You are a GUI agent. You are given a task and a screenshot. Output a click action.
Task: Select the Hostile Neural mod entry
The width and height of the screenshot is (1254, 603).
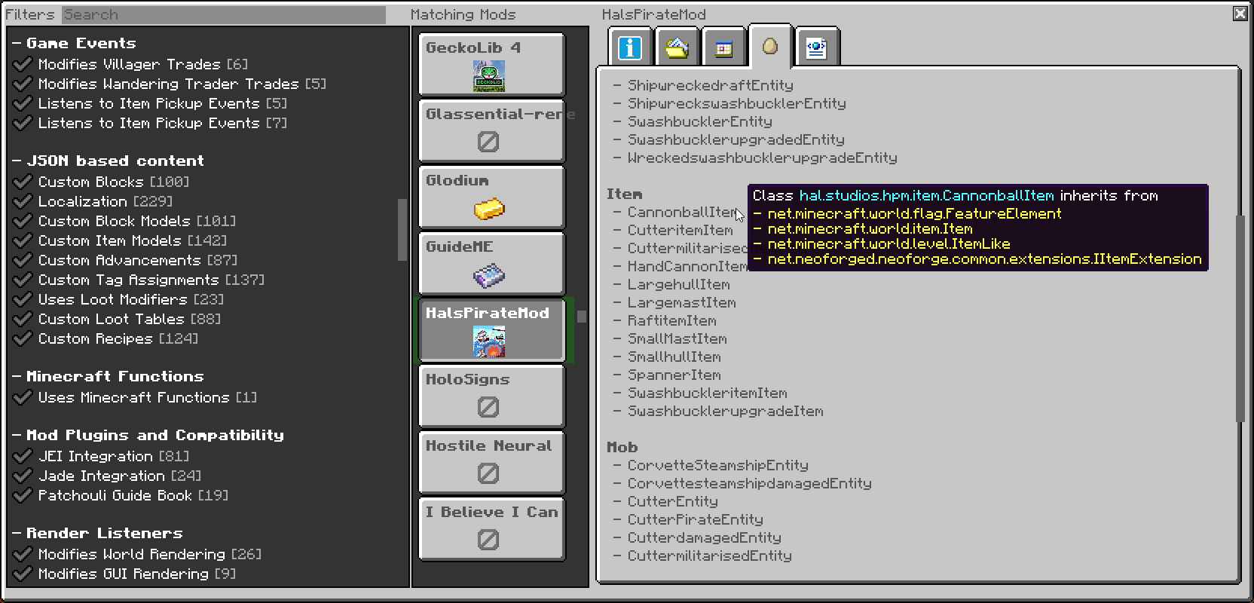coord(491,461)
